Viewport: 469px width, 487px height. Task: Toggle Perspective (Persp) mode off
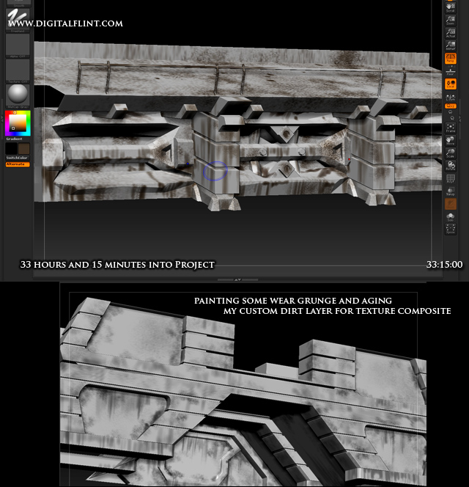451,59
